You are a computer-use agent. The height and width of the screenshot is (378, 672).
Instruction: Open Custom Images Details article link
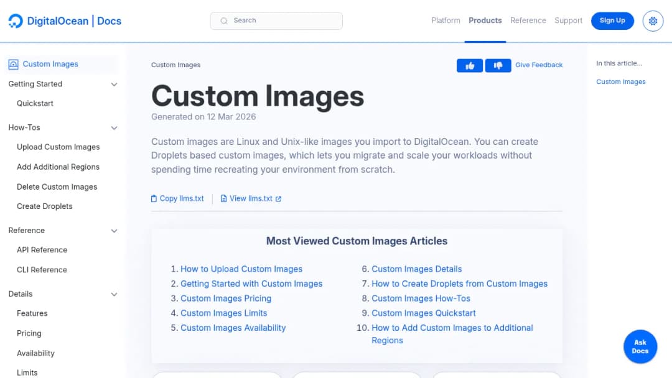click(416, 269)
